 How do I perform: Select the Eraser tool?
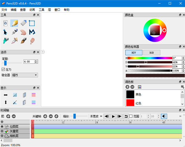23,23
